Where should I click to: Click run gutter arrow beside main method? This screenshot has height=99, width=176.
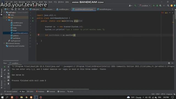pos(33,21)
